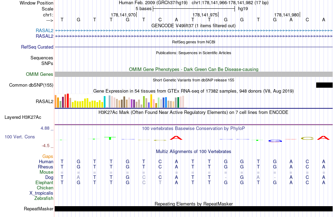Open the Common dbSNP(155) track label
Image resolution: width=333 pixels, height=217 pixels.
pos(31,85)
